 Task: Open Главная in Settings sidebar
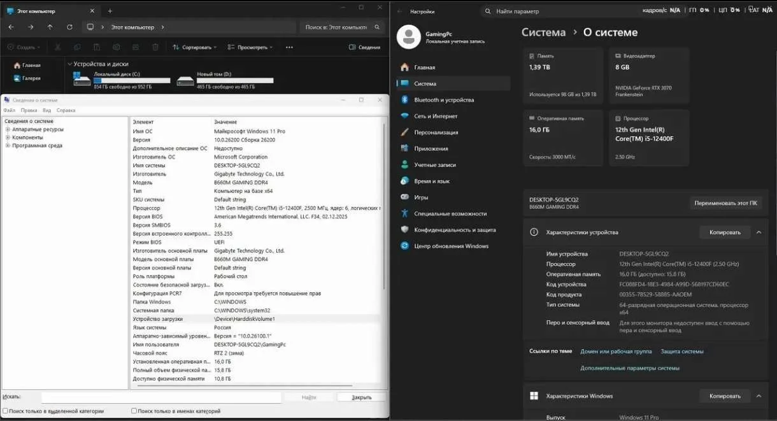[453, 68]
